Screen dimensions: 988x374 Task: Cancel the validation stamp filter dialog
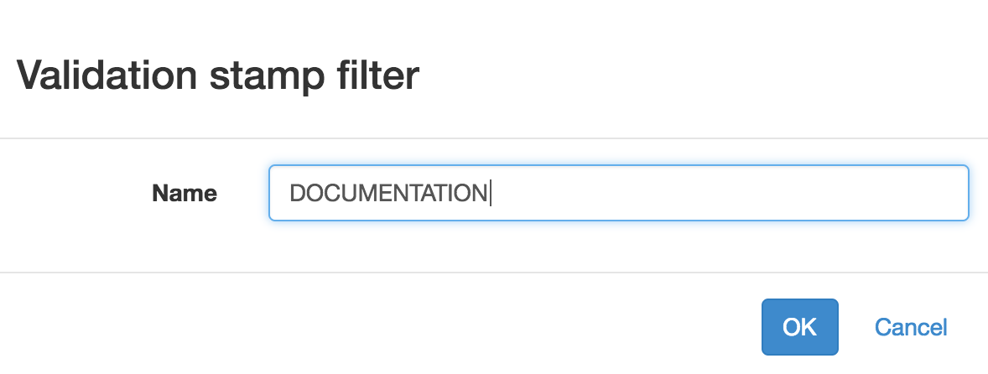click(911, 326)
